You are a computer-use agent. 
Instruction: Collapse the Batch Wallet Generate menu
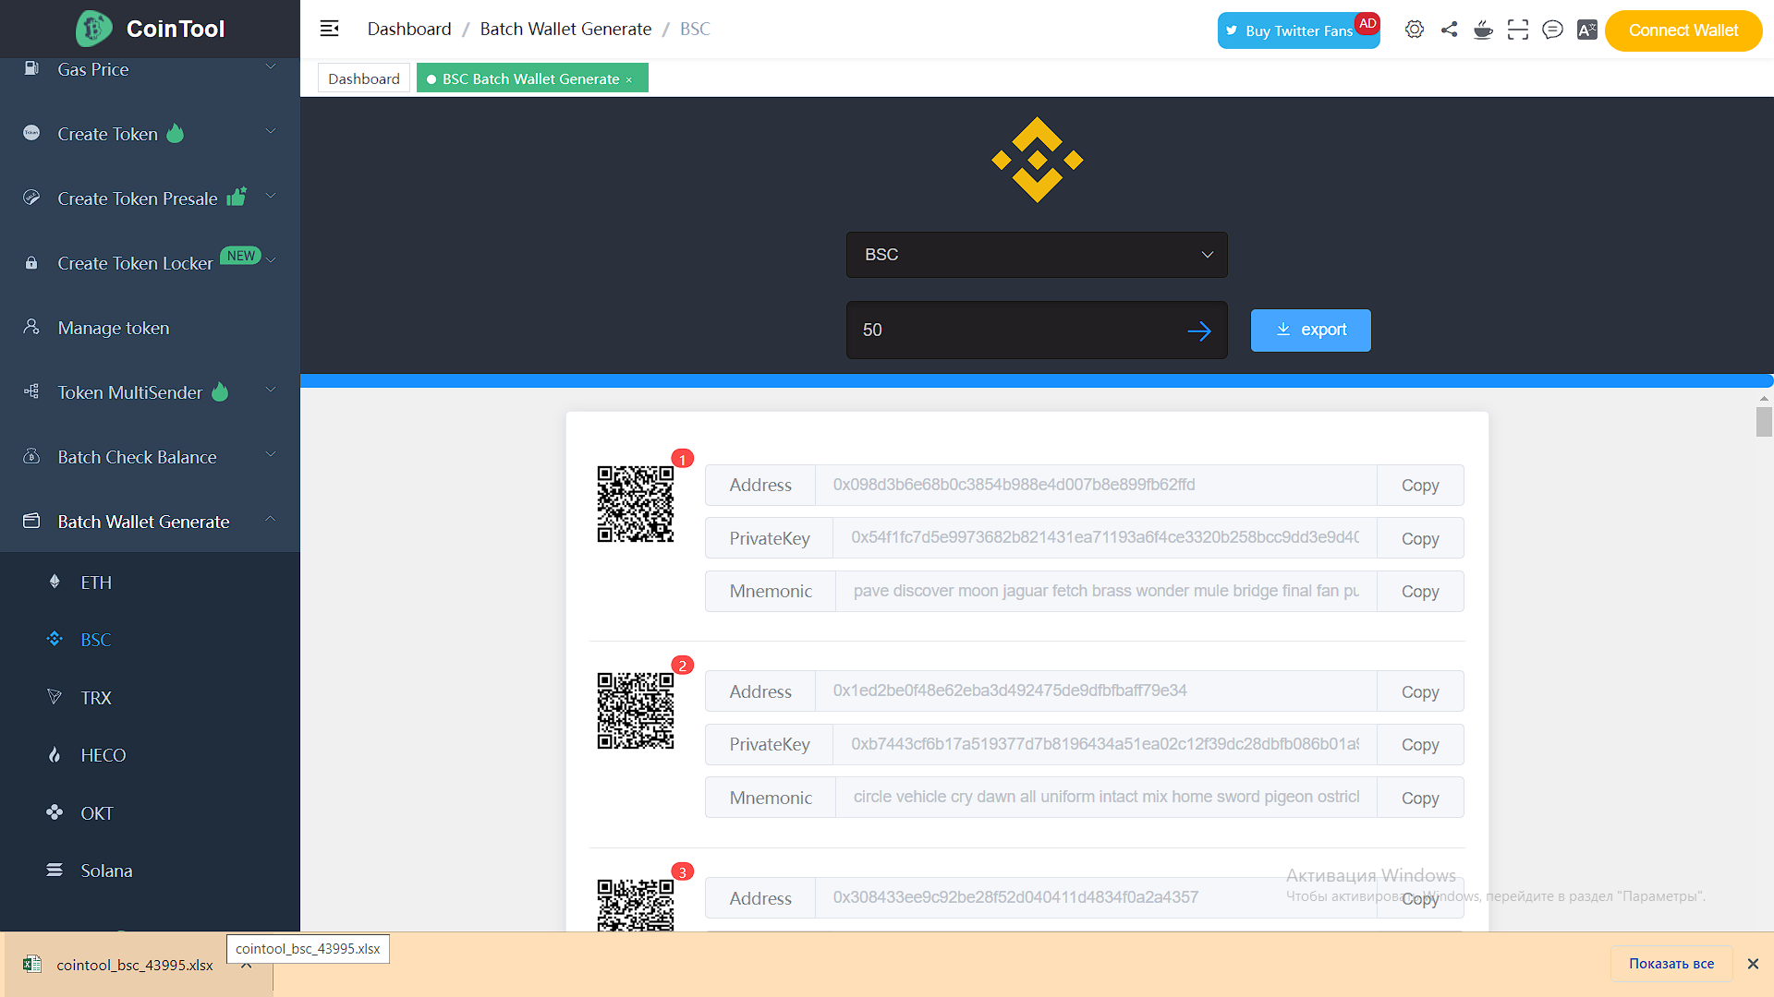[271, 519]
